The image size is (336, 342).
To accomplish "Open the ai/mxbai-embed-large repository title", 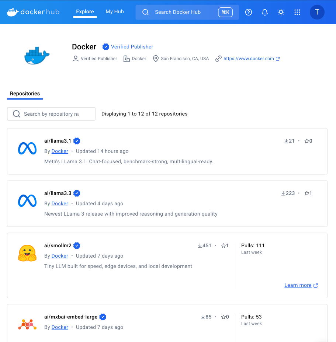I will (x=71, y=317).
